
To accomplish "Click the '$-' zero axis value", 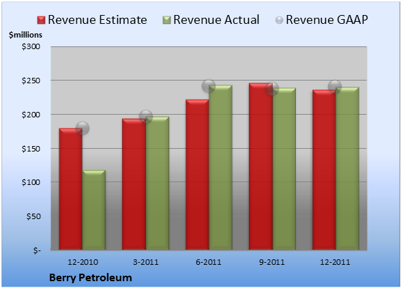I will click(37, 250).
